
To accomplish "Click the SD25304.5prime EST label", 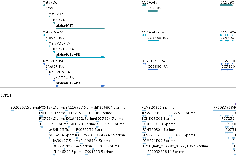I will [x=110, y=119].
